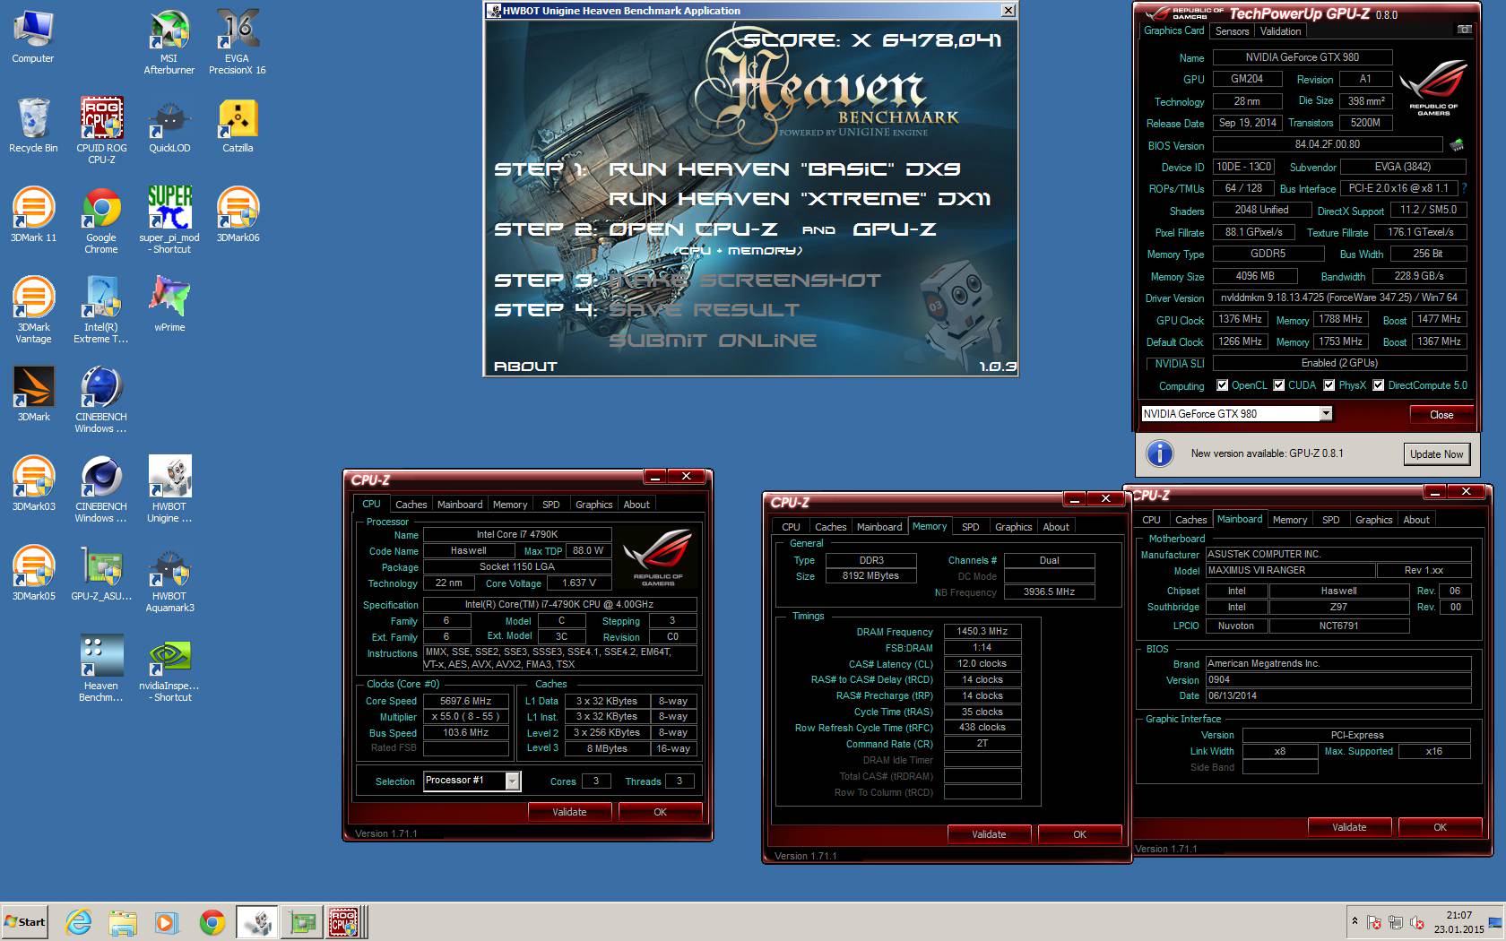Viewport: 1506px width, 941px height.
Task: Open Processor #1 selection dropdown in CPU-Z
Action: (512, 781)
